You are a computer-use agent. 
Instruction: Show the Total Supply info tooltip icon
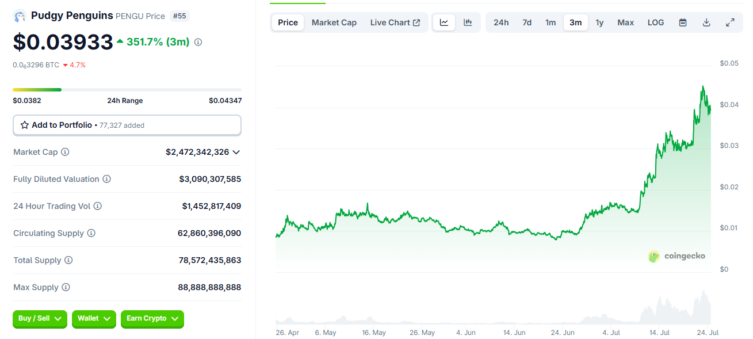click(x=68, y=260)
